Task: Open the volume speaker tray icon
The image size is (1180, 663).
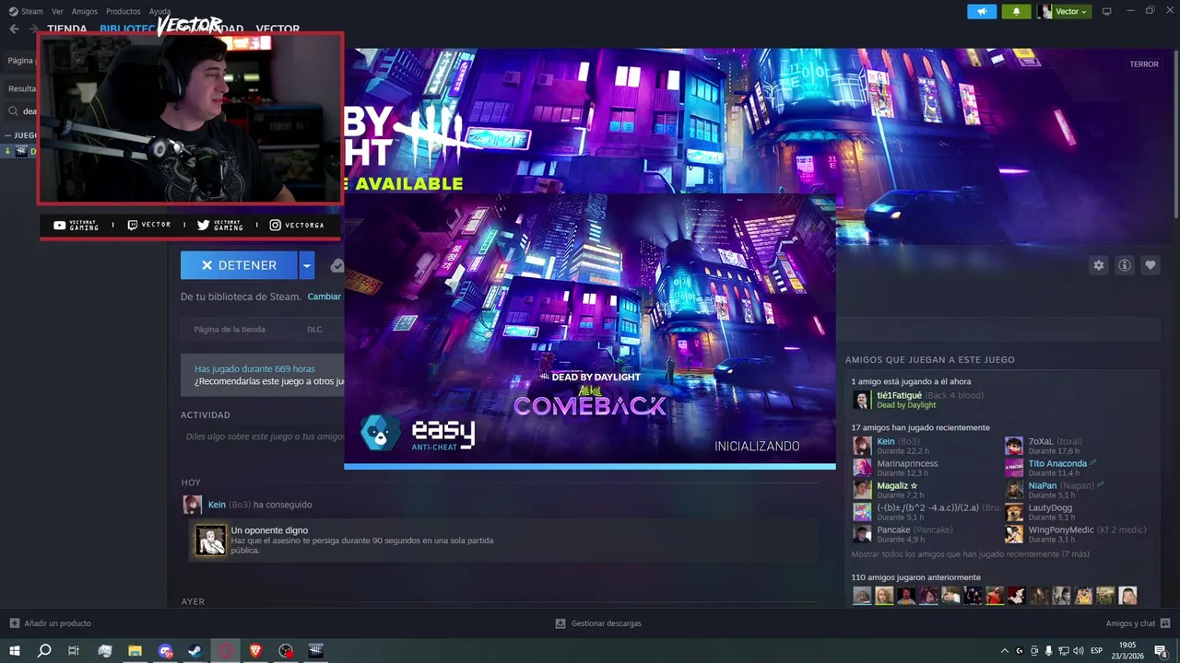Action: [x=1079, y=651]
